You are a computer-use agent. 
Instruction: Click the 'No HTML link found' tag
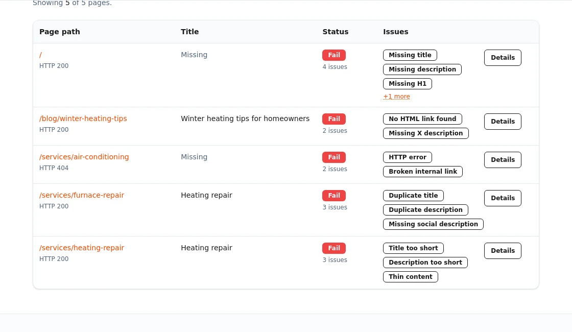pos(422,119)
